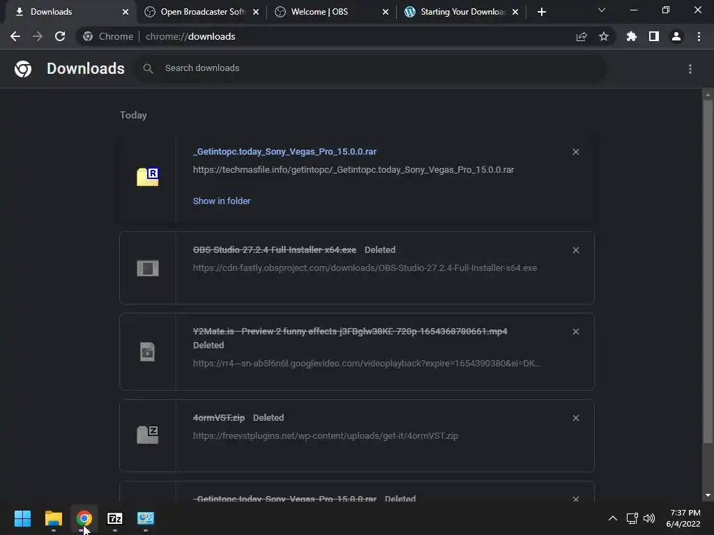The width and height of the screenshot is (714, 535).
Task: Open Chrome's three-dot main menu
Action: coord(699,36)
